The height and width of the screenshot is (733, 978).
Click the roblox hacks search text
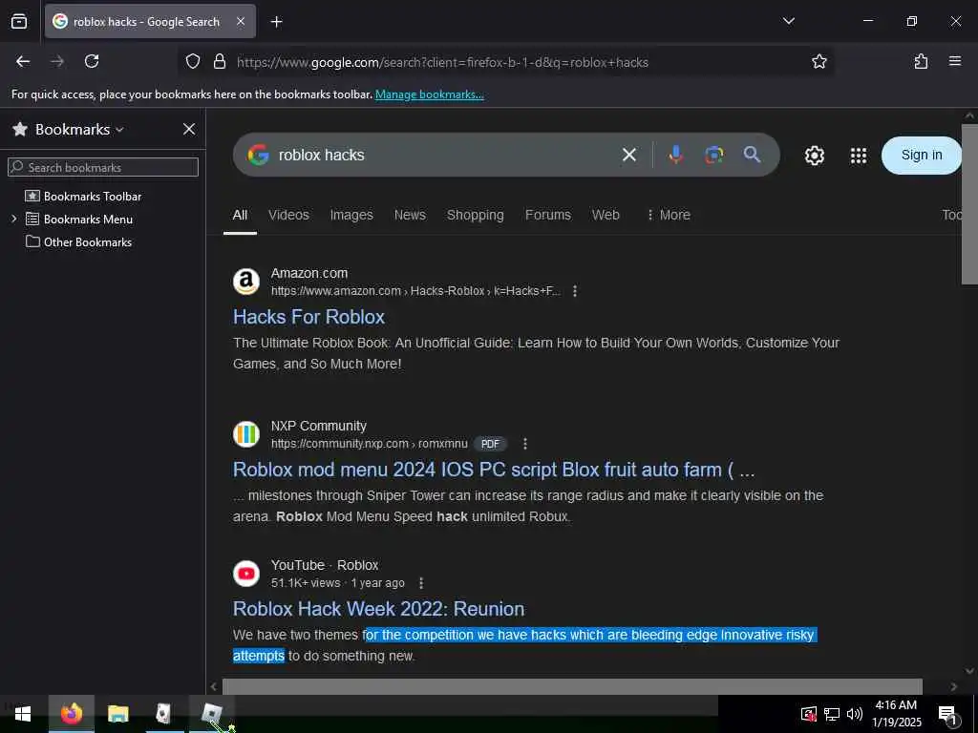(x=321, y=155)
